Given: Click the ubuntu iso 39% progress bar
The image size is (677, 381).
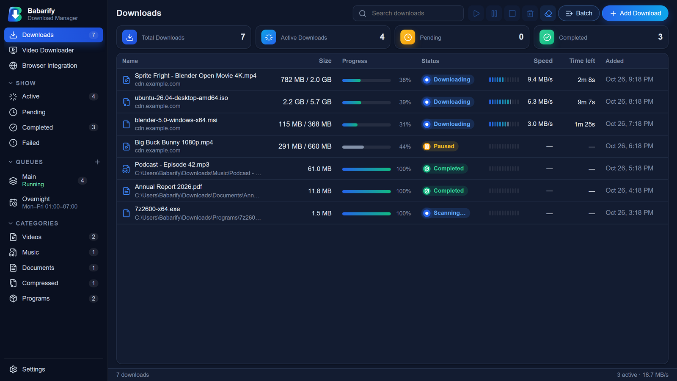Looking at the screenshot, I should pos(366,102).
